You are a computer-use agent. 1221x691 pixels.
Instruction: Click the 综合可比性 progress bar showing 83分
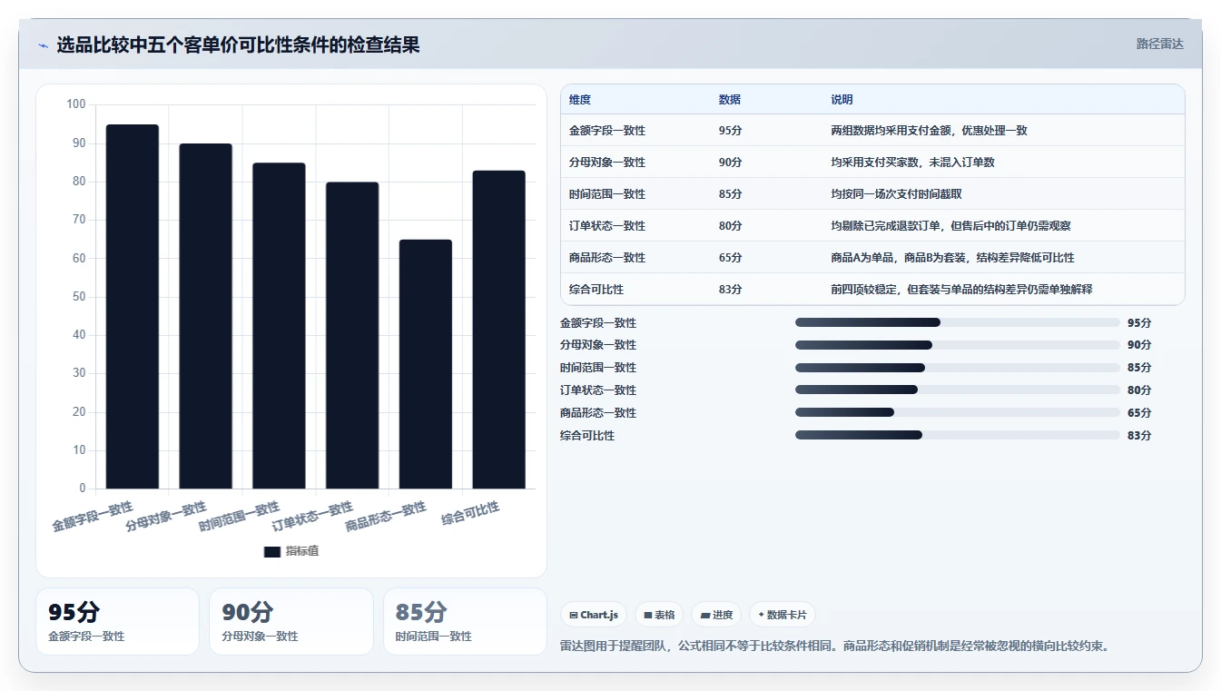958,435
